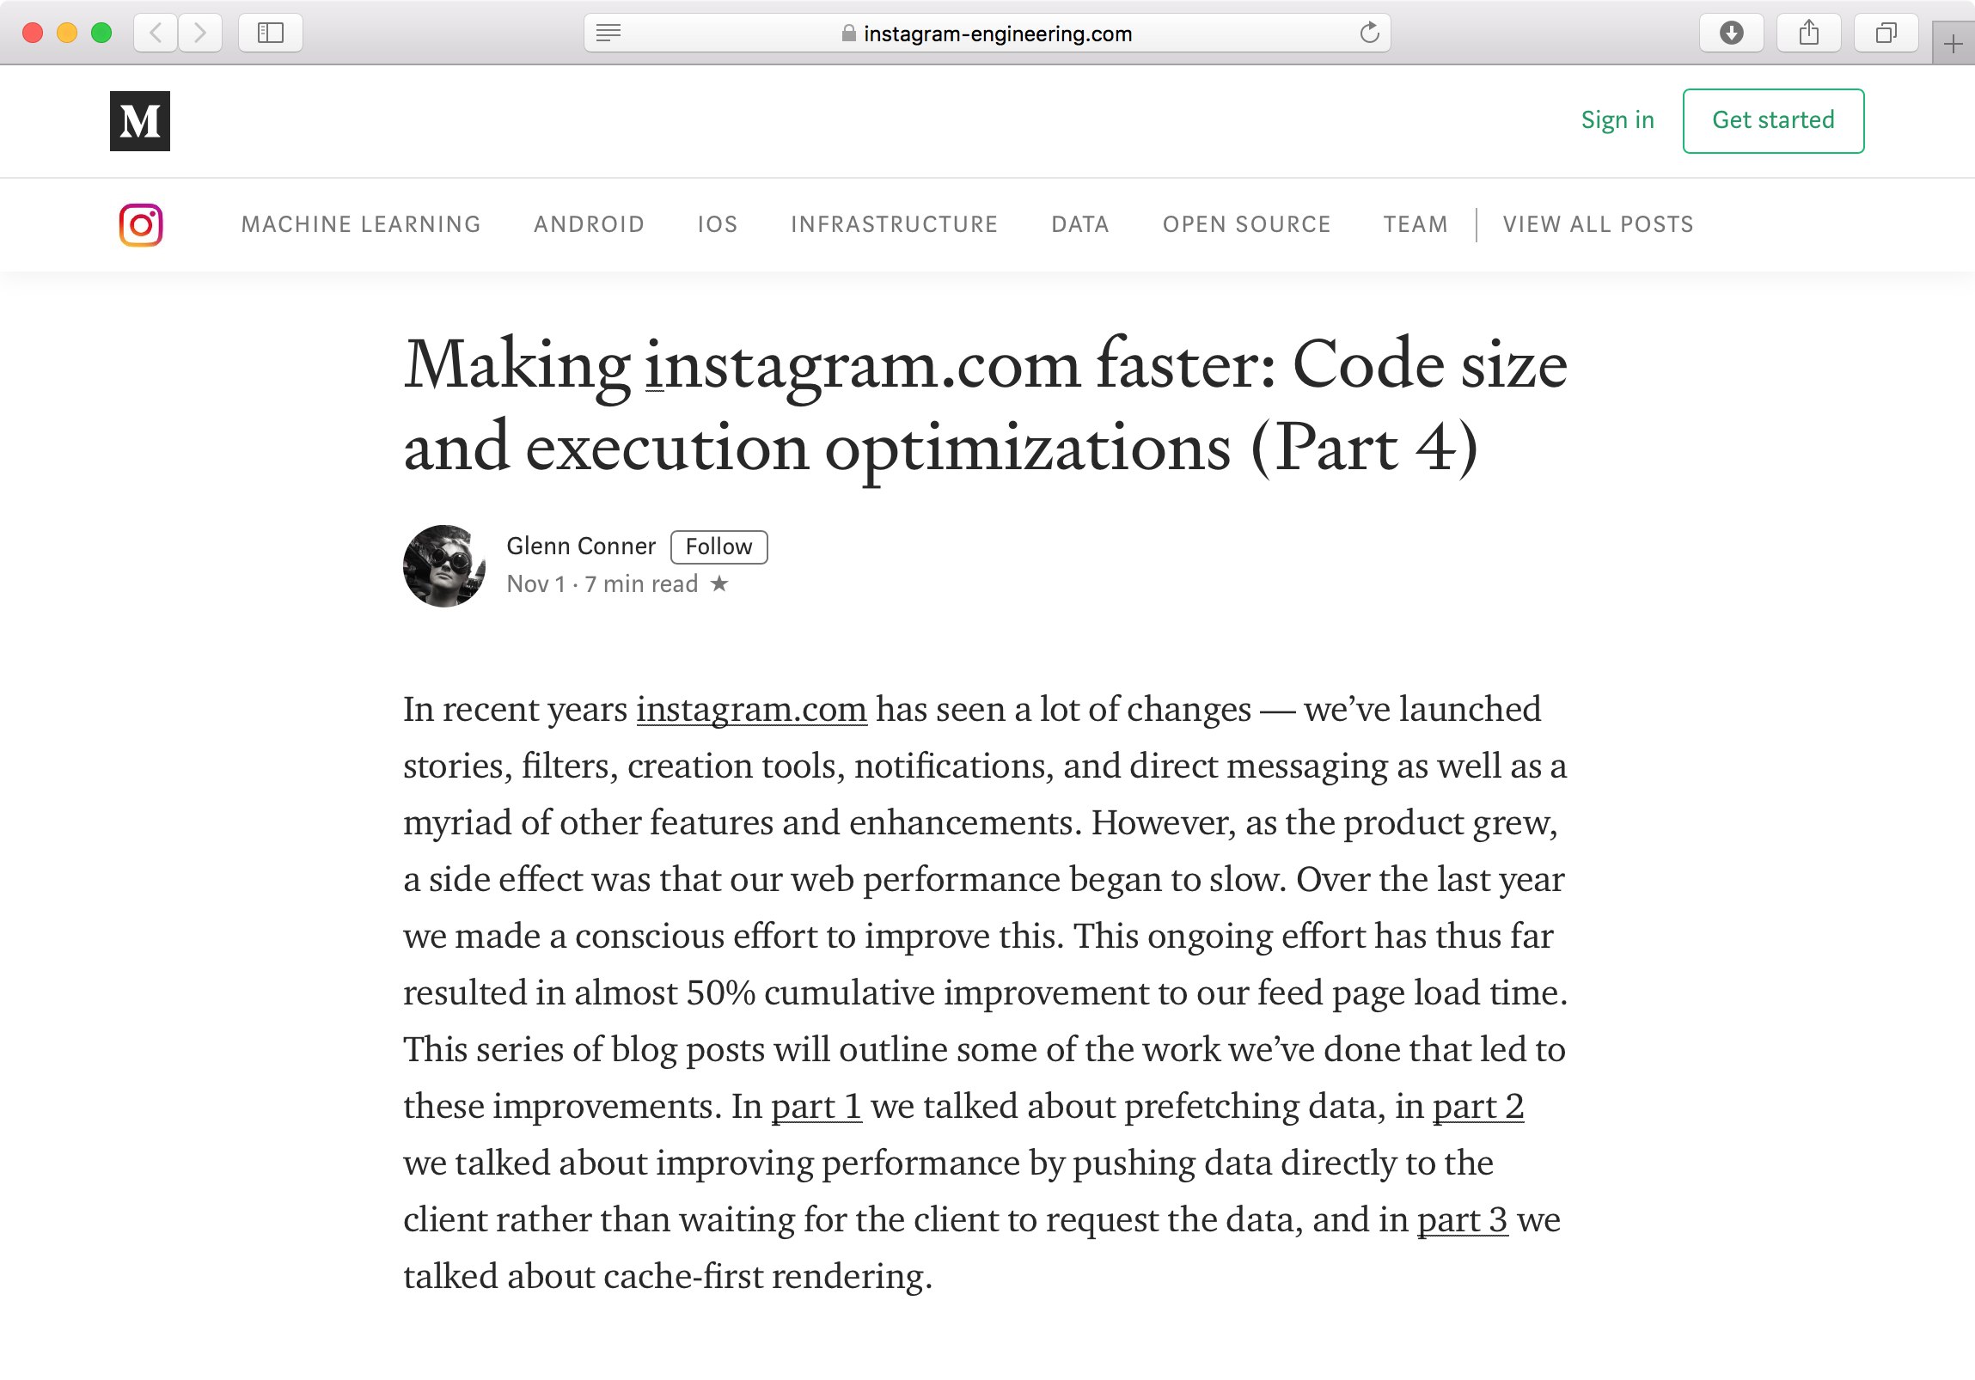Open the part 3 link
The height and width of the screenshot is (1380, 1975).
point(1462,1220)
